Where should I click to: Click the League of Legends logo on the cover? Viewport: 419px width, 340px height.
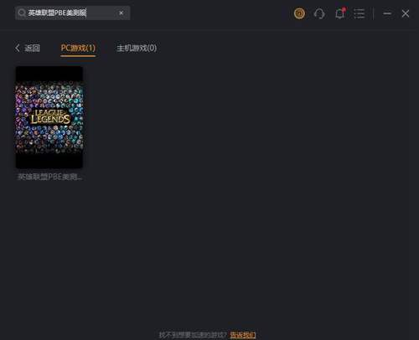pyautogui.click(x=50, y=116)
